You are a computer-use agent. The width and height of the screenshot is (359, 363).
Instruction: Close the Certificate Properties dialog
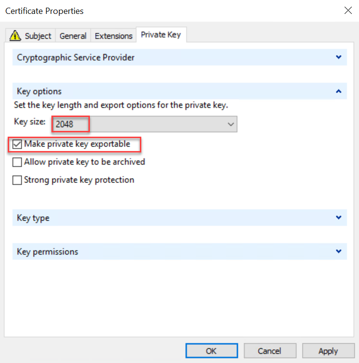tap(348, 11)
